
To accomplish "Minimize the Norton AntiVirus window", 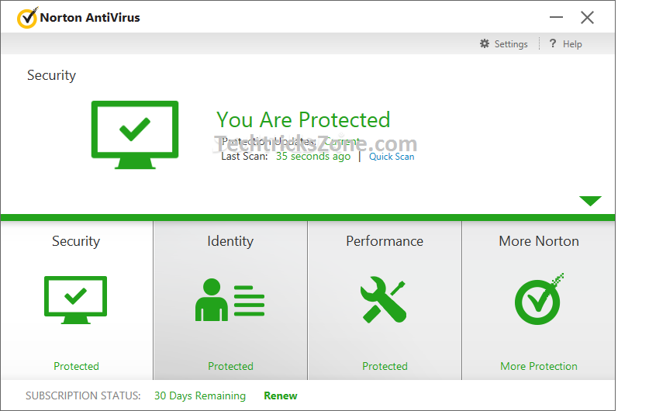I will pyautogui.click(x=557, y=17).
